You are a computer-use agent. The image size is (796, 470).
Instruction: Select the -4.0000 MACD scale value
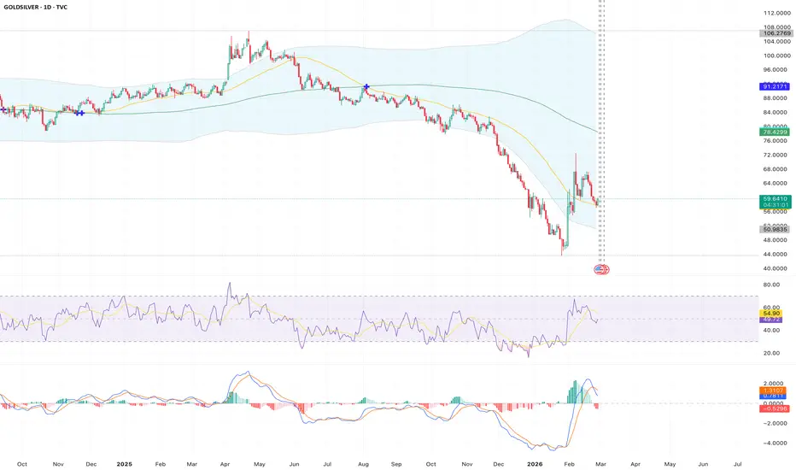tap(776, 443)
